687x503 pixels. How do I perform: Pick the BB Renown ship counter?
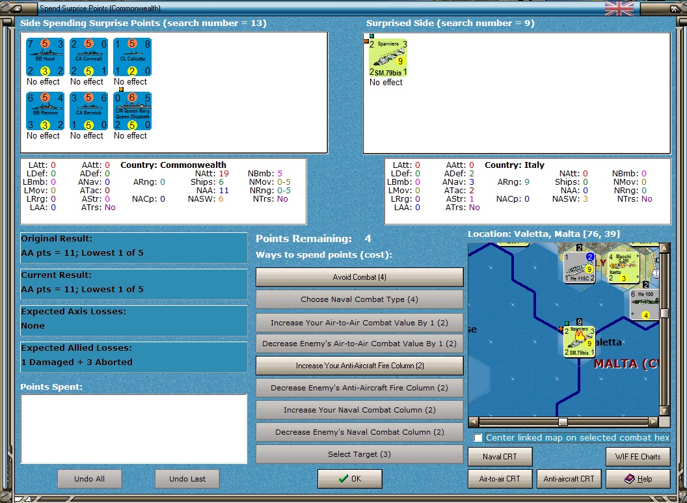click(44, 111)
